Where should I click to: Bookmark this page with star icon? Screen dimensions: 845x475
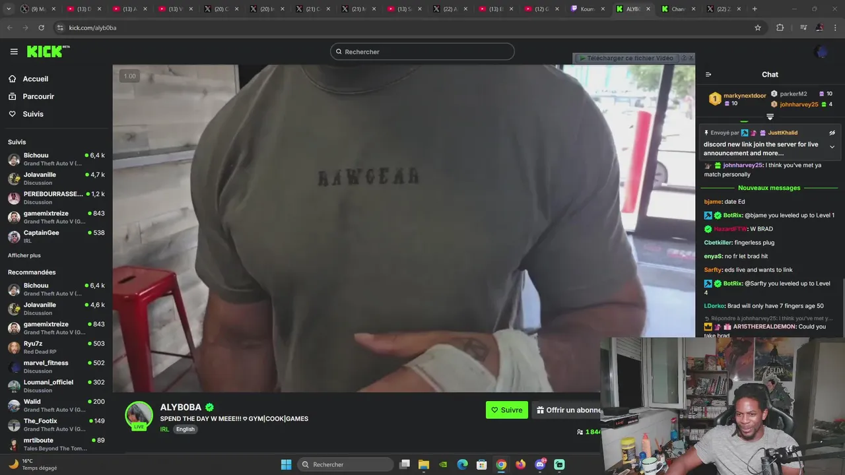(758, 28)
